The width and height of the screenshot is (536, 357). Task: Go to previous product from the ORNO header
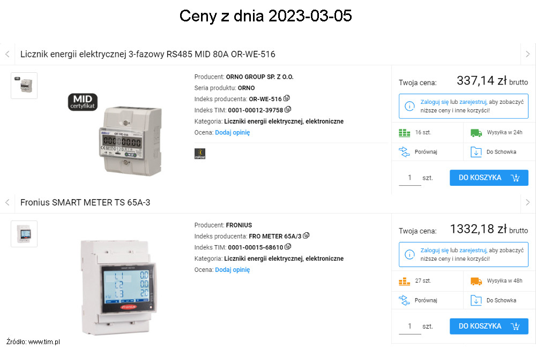7,54
